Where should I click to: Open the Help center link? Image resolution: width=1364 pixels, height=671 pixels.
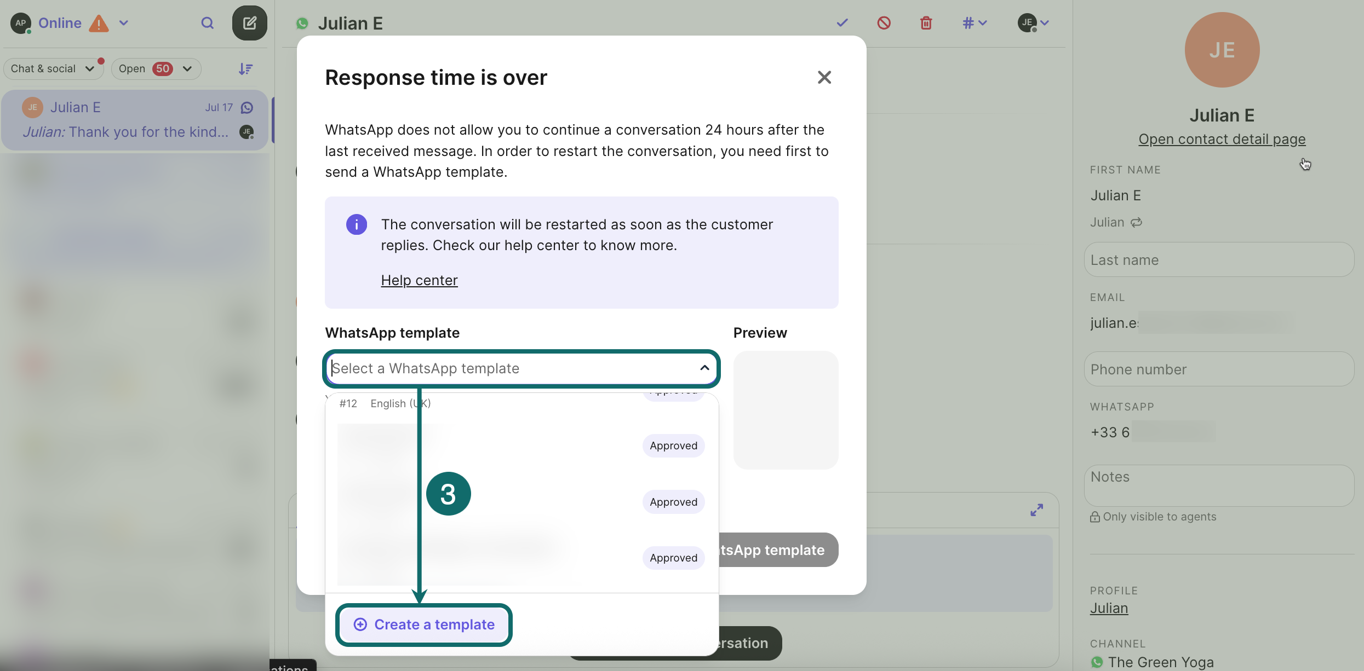pos(419,280)
